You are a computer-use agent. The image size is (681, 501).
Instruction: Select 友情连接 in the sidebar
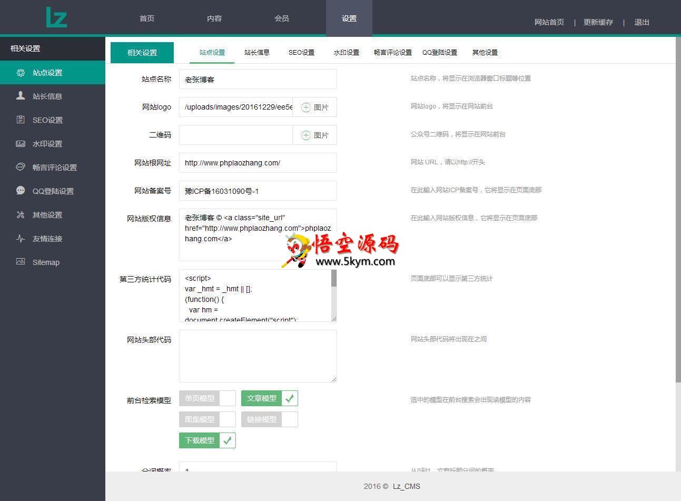click(x=53, y=239)
